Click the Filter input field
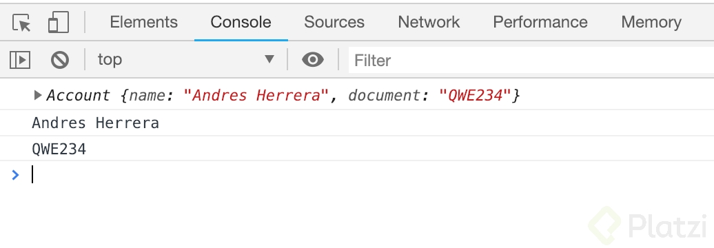Image resolution: width=714 pixels, height=248 pixels. [x=531, y=60]
